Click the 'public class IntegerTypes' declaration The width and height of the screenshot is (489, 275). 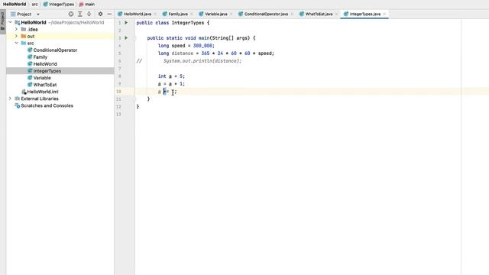(x=173, y=23)
